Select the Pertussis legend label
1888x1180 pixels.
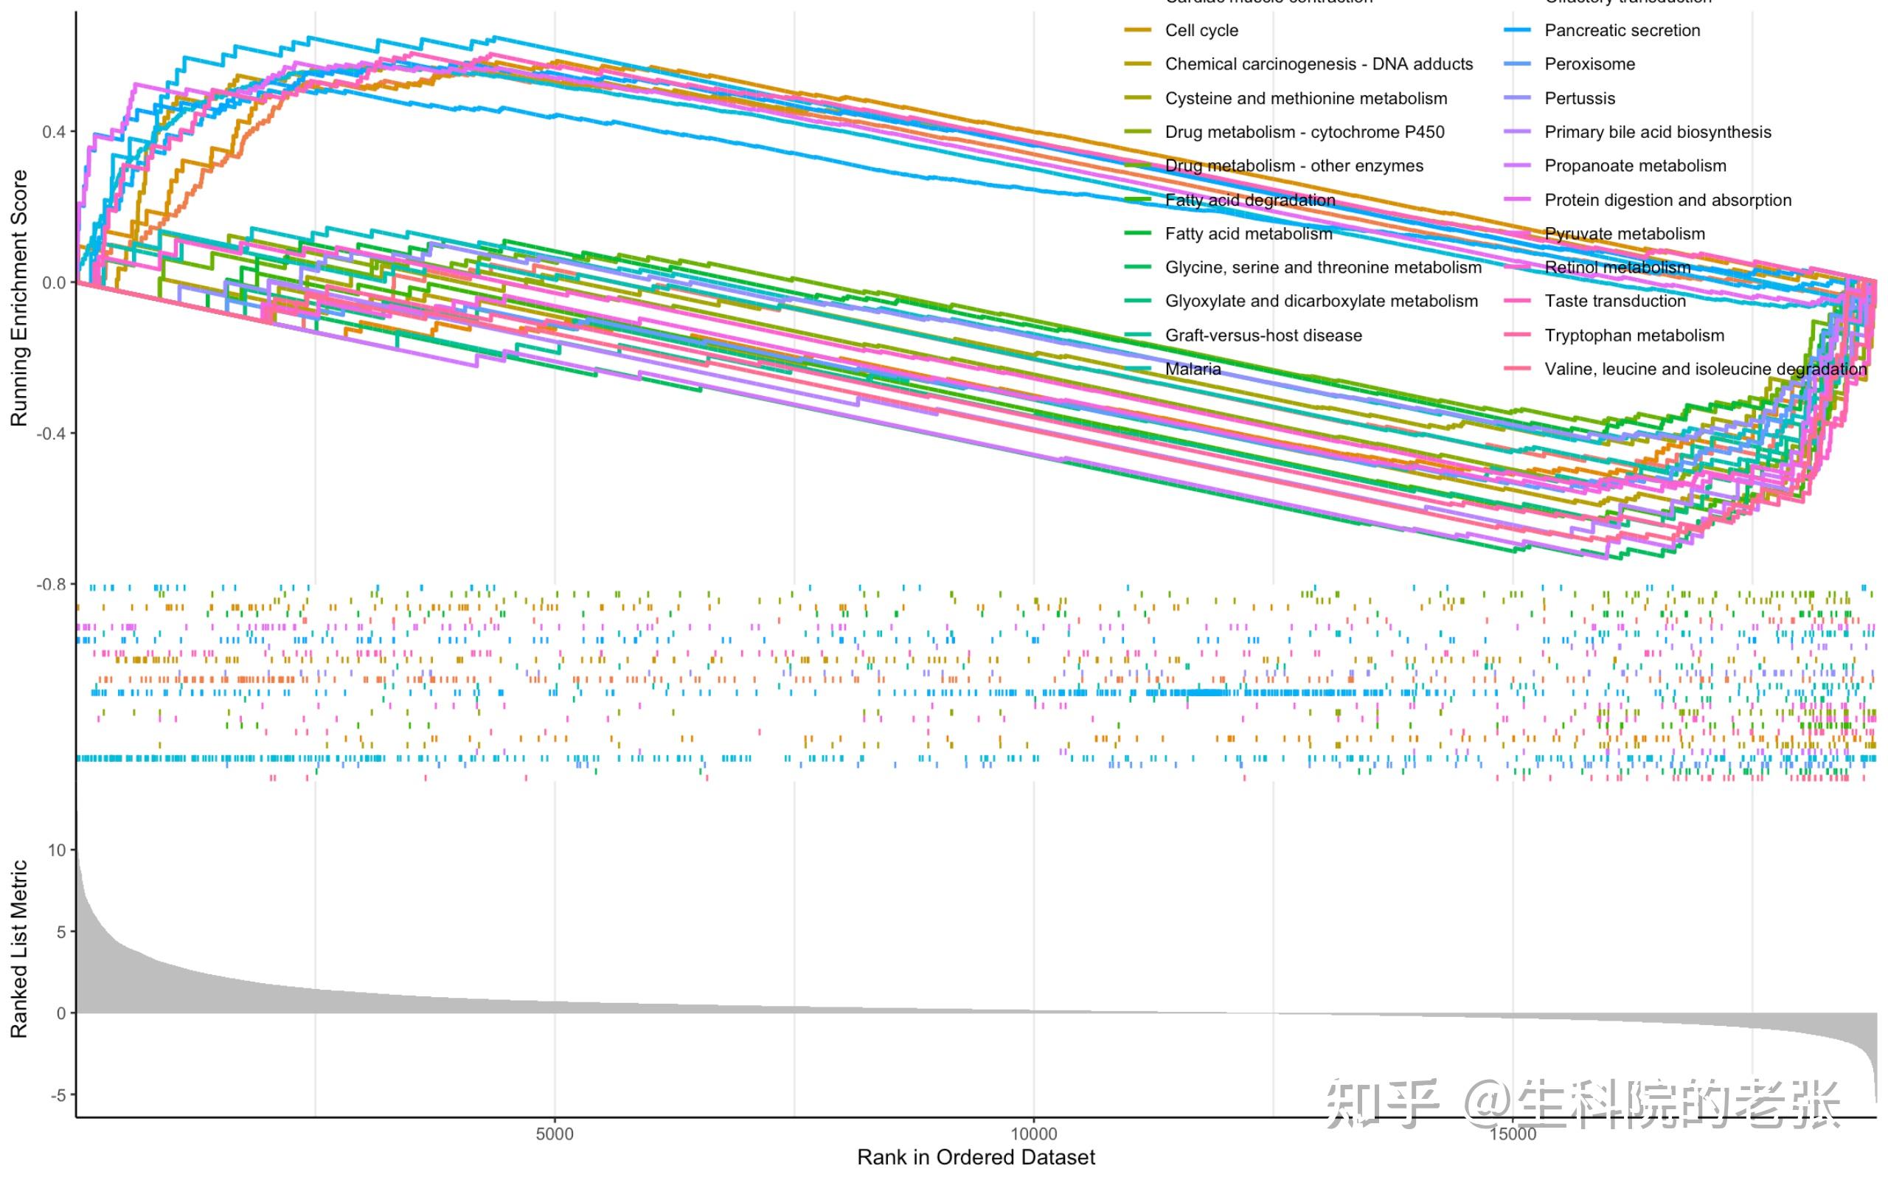(x=1579, y=98)
